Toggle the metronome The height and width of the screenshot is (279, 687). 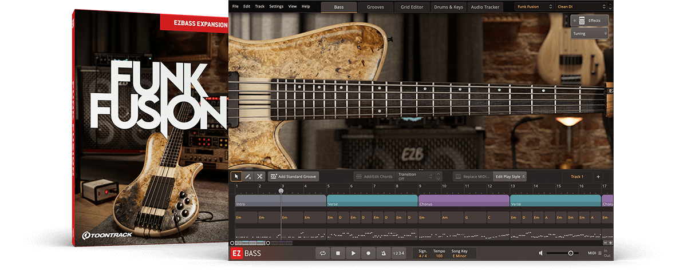tap(383, 253)
